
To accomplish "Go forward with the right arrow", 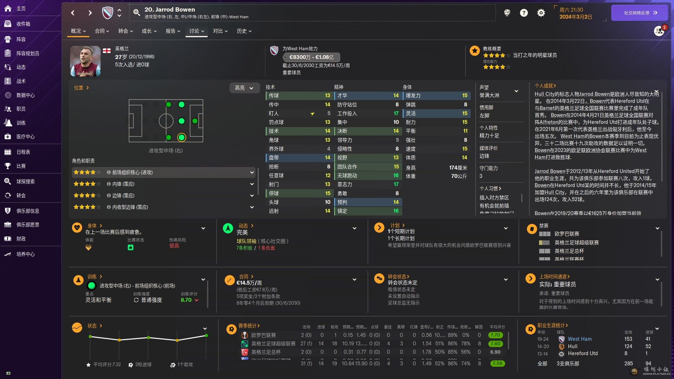I will [90, 13].
